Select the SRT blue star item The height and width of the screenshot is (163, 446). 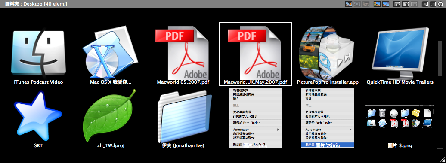pos(38,116)
